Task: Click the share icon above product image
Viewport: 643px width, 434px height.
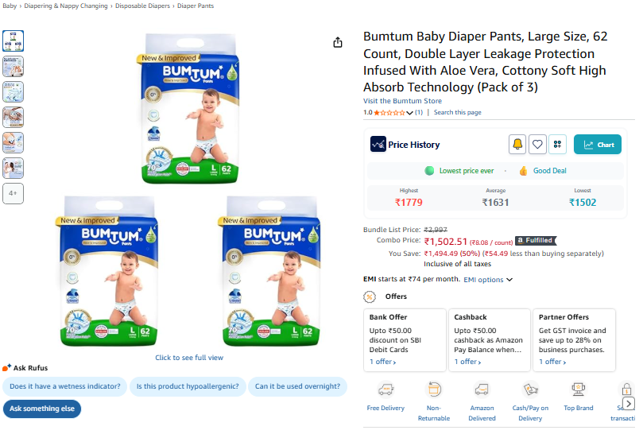Action: tap(338, 42)
